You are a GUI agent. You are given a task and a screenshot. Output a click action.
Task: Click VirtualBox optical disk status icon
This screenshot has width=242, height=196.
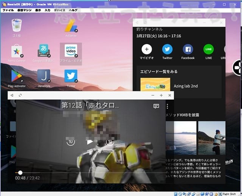180,194
